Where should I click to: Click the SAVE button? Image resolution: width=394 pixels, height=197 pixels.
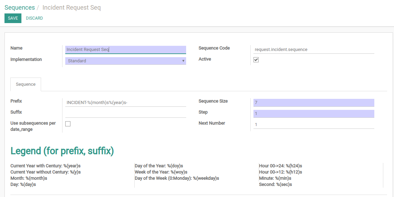(13, 18)
